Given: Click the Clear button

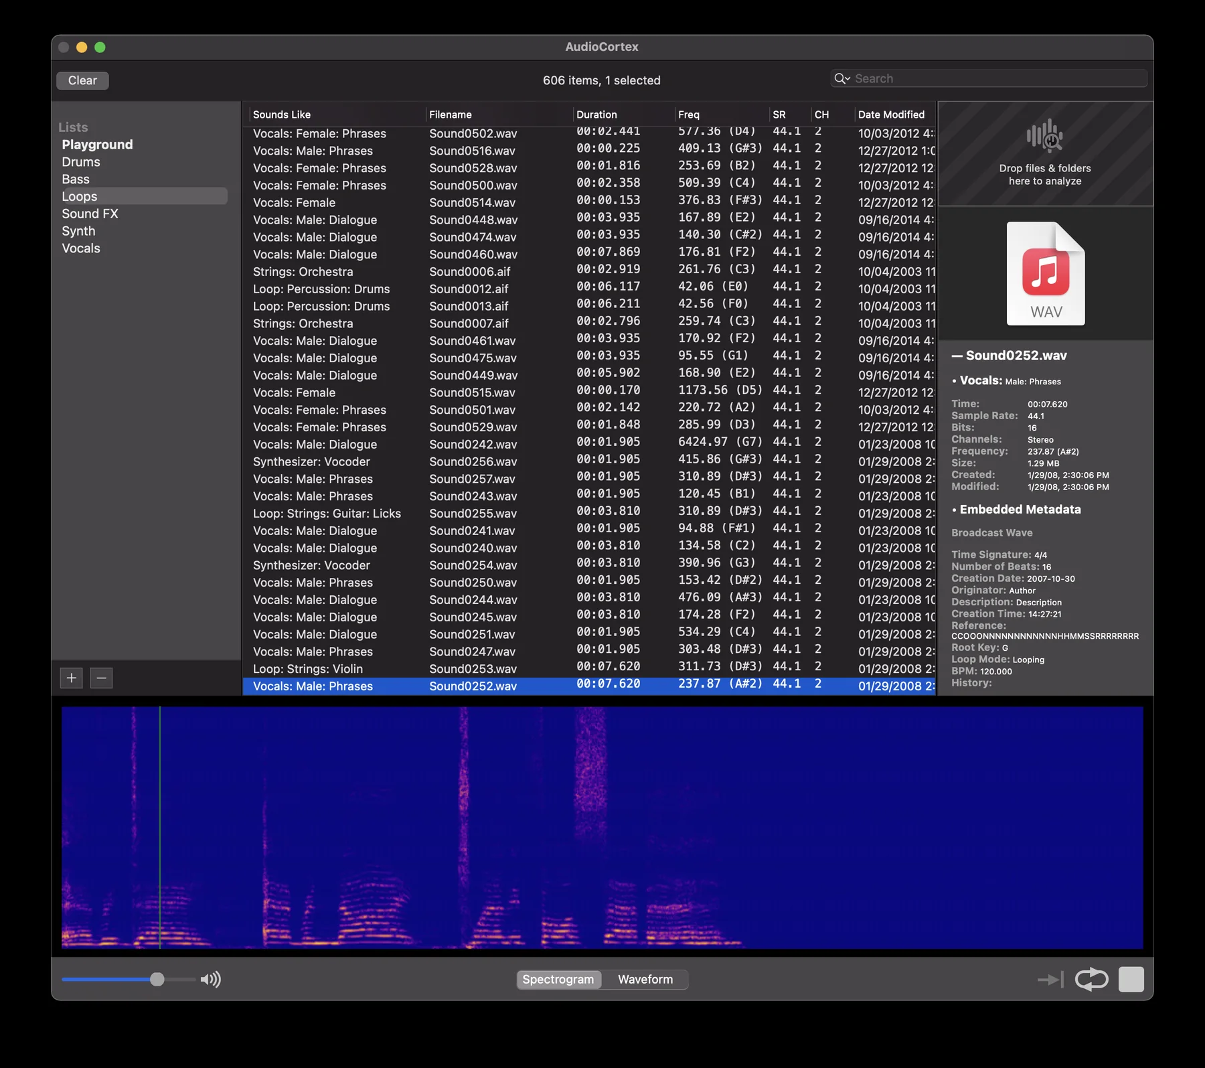Looking at the screenshot, I should click(x=82, y=80).
